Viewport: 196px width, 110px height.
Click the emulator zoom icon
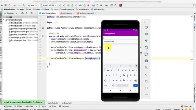click(x=146, y=68)
